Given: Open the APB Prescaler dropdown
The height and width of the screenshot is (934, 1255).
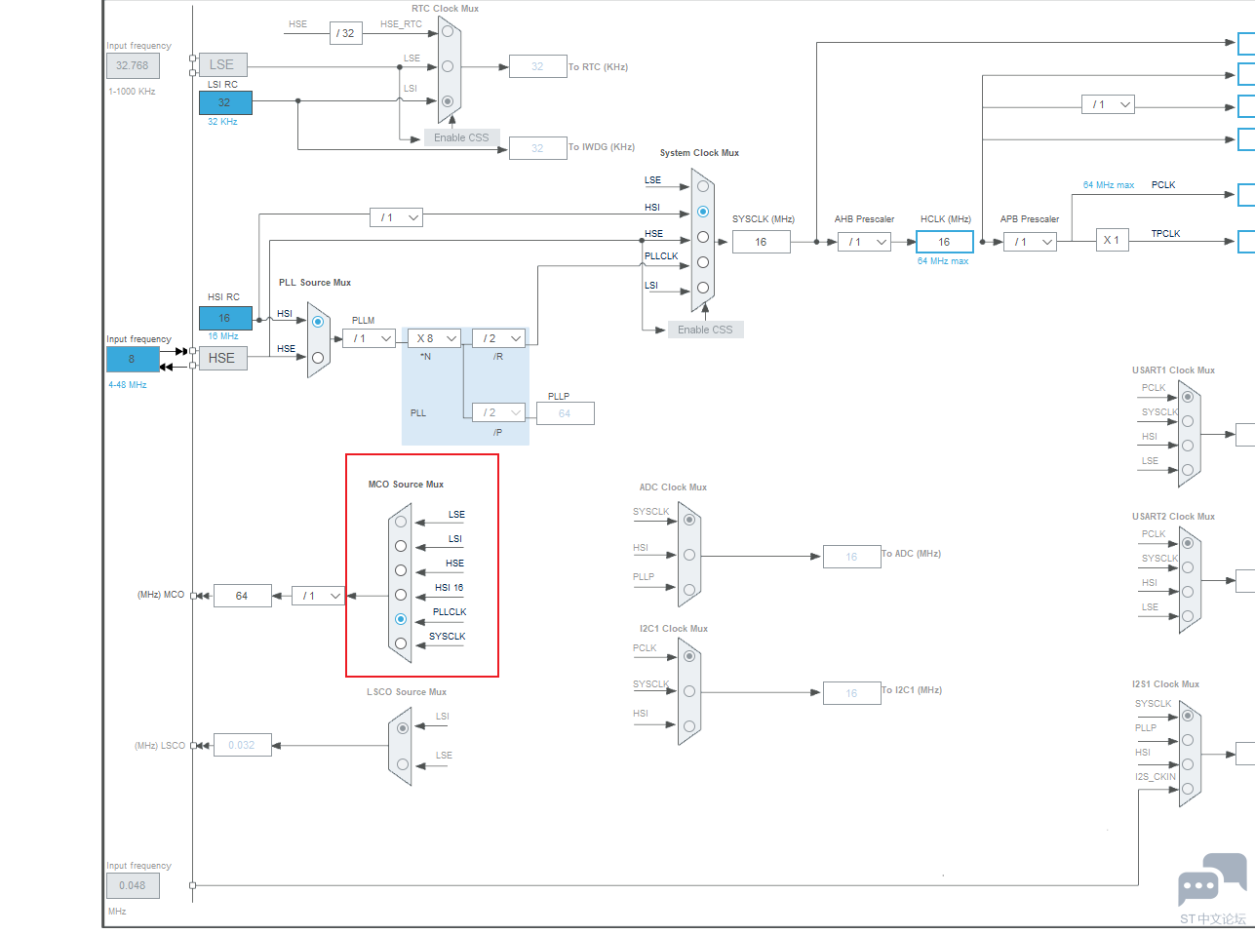Looking at the screenshot, I should [1031, 242].
